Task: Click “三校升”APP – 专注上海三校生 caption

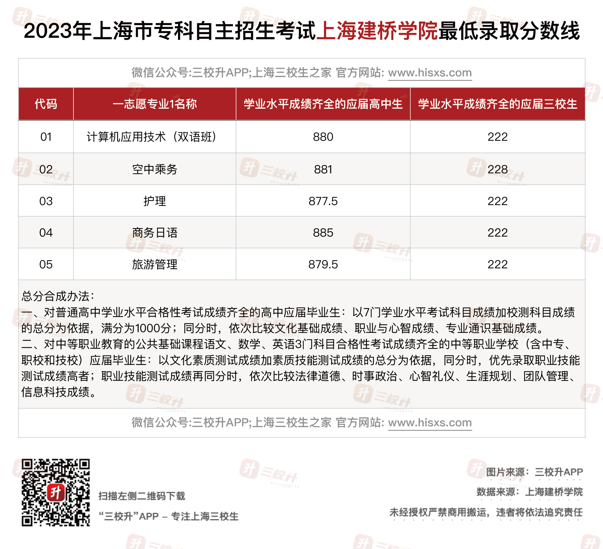Action: pyautogui.click(x=168, y=516)
